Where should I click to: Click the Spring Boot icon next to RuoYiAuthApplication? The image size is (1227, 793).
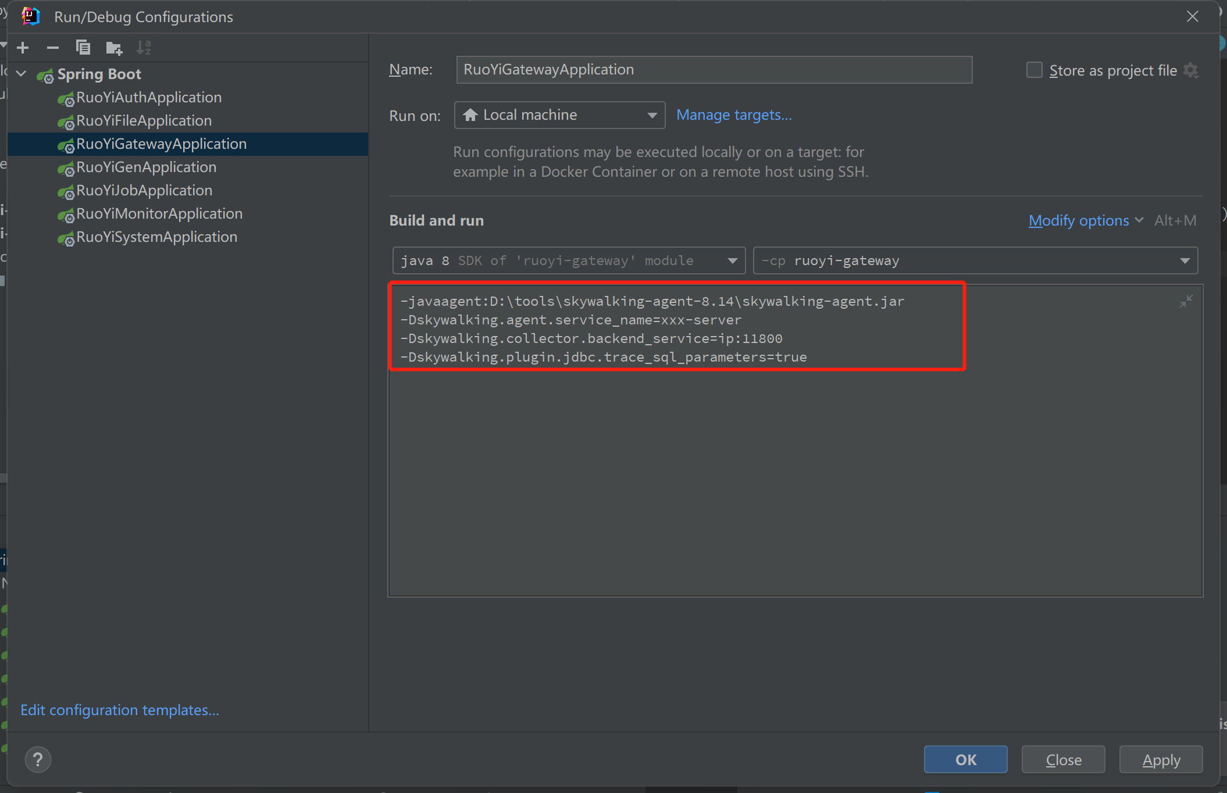click(x=66, y=99)
